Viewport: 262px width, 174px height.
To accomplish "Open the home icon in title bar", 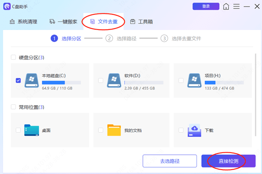I will [226, 7].
